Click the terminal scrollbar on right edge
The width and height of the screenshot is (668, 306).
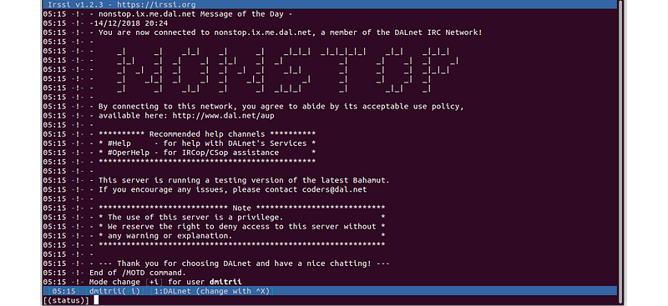tap(620, 153)
